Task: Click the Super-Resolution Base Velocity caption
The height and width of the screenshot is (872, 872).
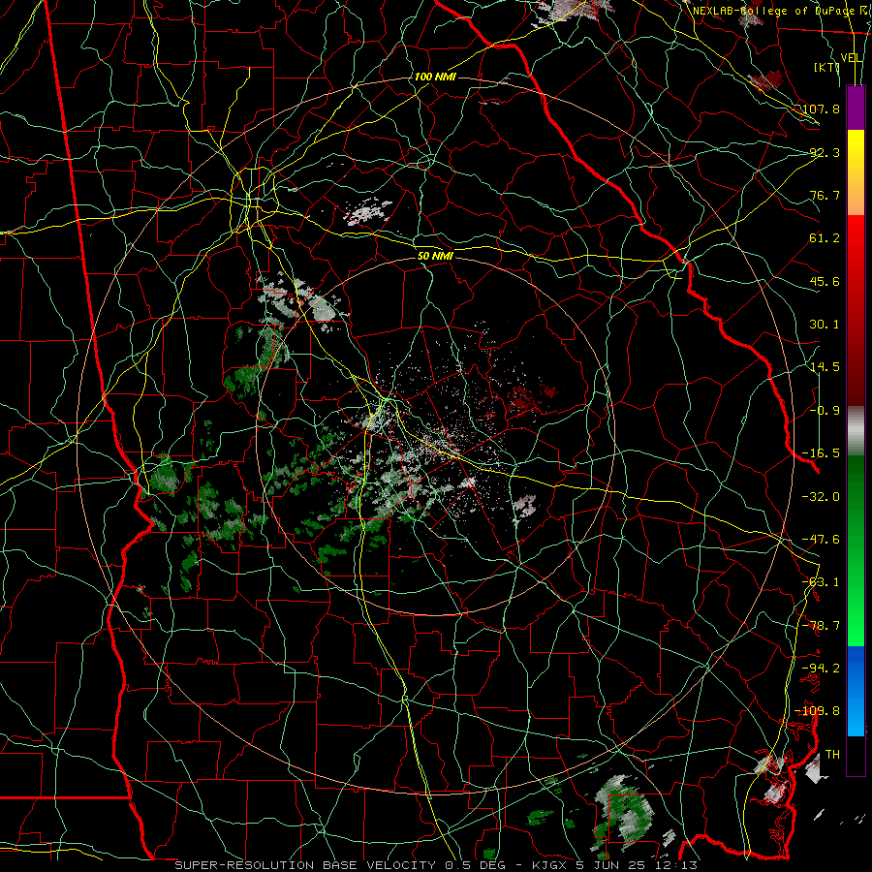Action: (x=435, y=865)
